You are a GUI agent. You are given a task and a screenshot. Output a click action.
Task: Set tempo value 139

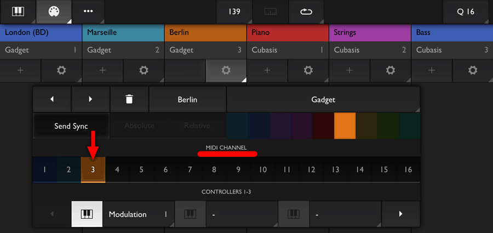pos(234,12)
